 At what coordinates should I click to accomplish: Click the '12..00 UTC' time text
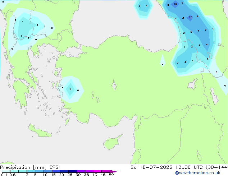189,167
